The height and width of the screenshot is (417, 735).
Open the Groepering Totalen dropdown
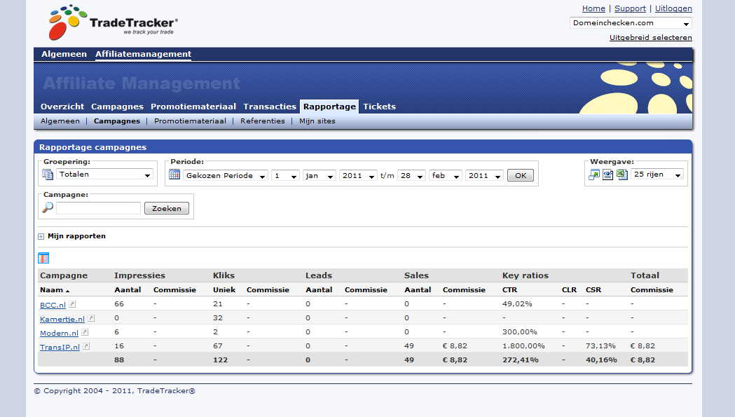(x=105, y=175)
